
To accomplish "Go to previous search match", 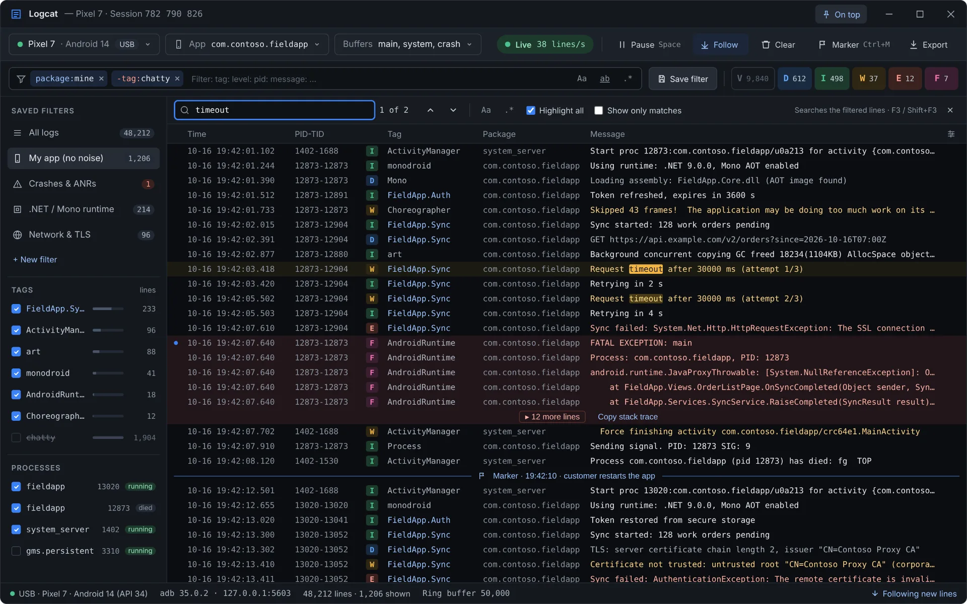I will [430, 110].
